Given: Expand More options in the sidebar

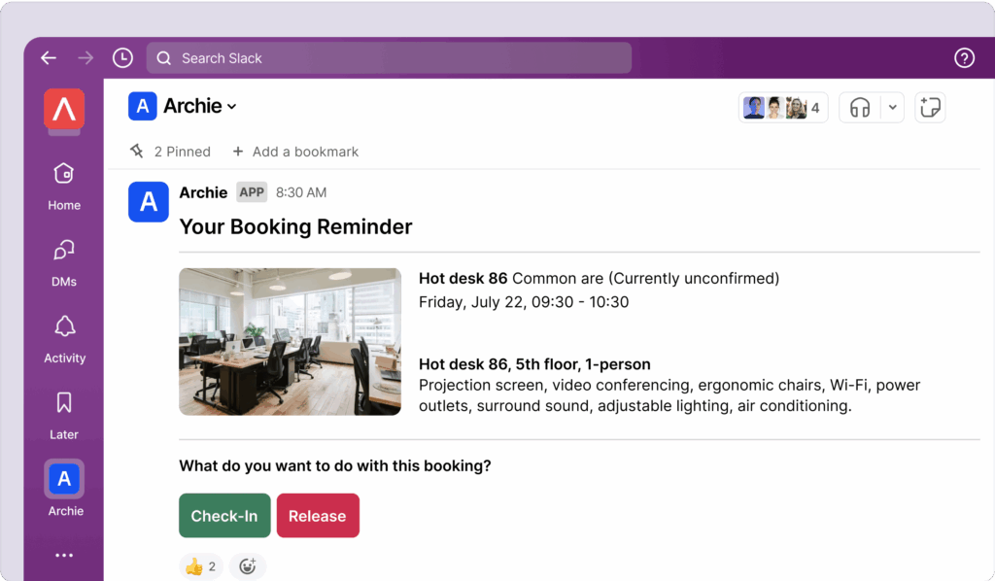Looking at the screenshot, I should tap(63, 554).
